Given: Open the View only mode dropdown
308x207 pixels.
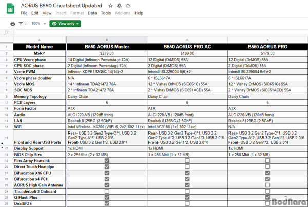Looking at the screenshot, I should click(x=65, y=24).
